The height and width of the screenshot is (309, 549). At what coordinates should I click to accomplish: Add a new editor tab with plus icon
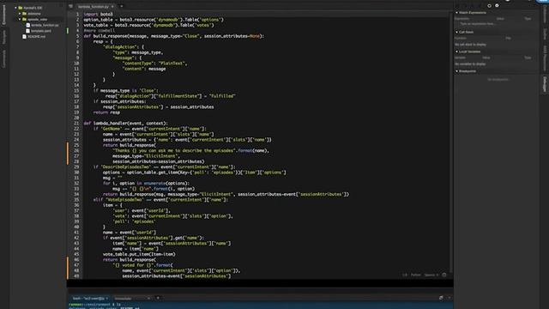pos(122,6)
